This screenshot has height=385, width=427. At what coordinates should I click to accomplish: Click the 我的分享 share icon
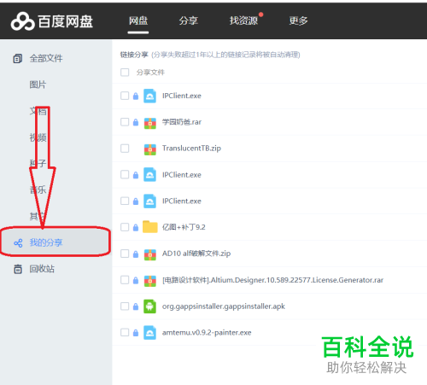[x=18, y=243]
